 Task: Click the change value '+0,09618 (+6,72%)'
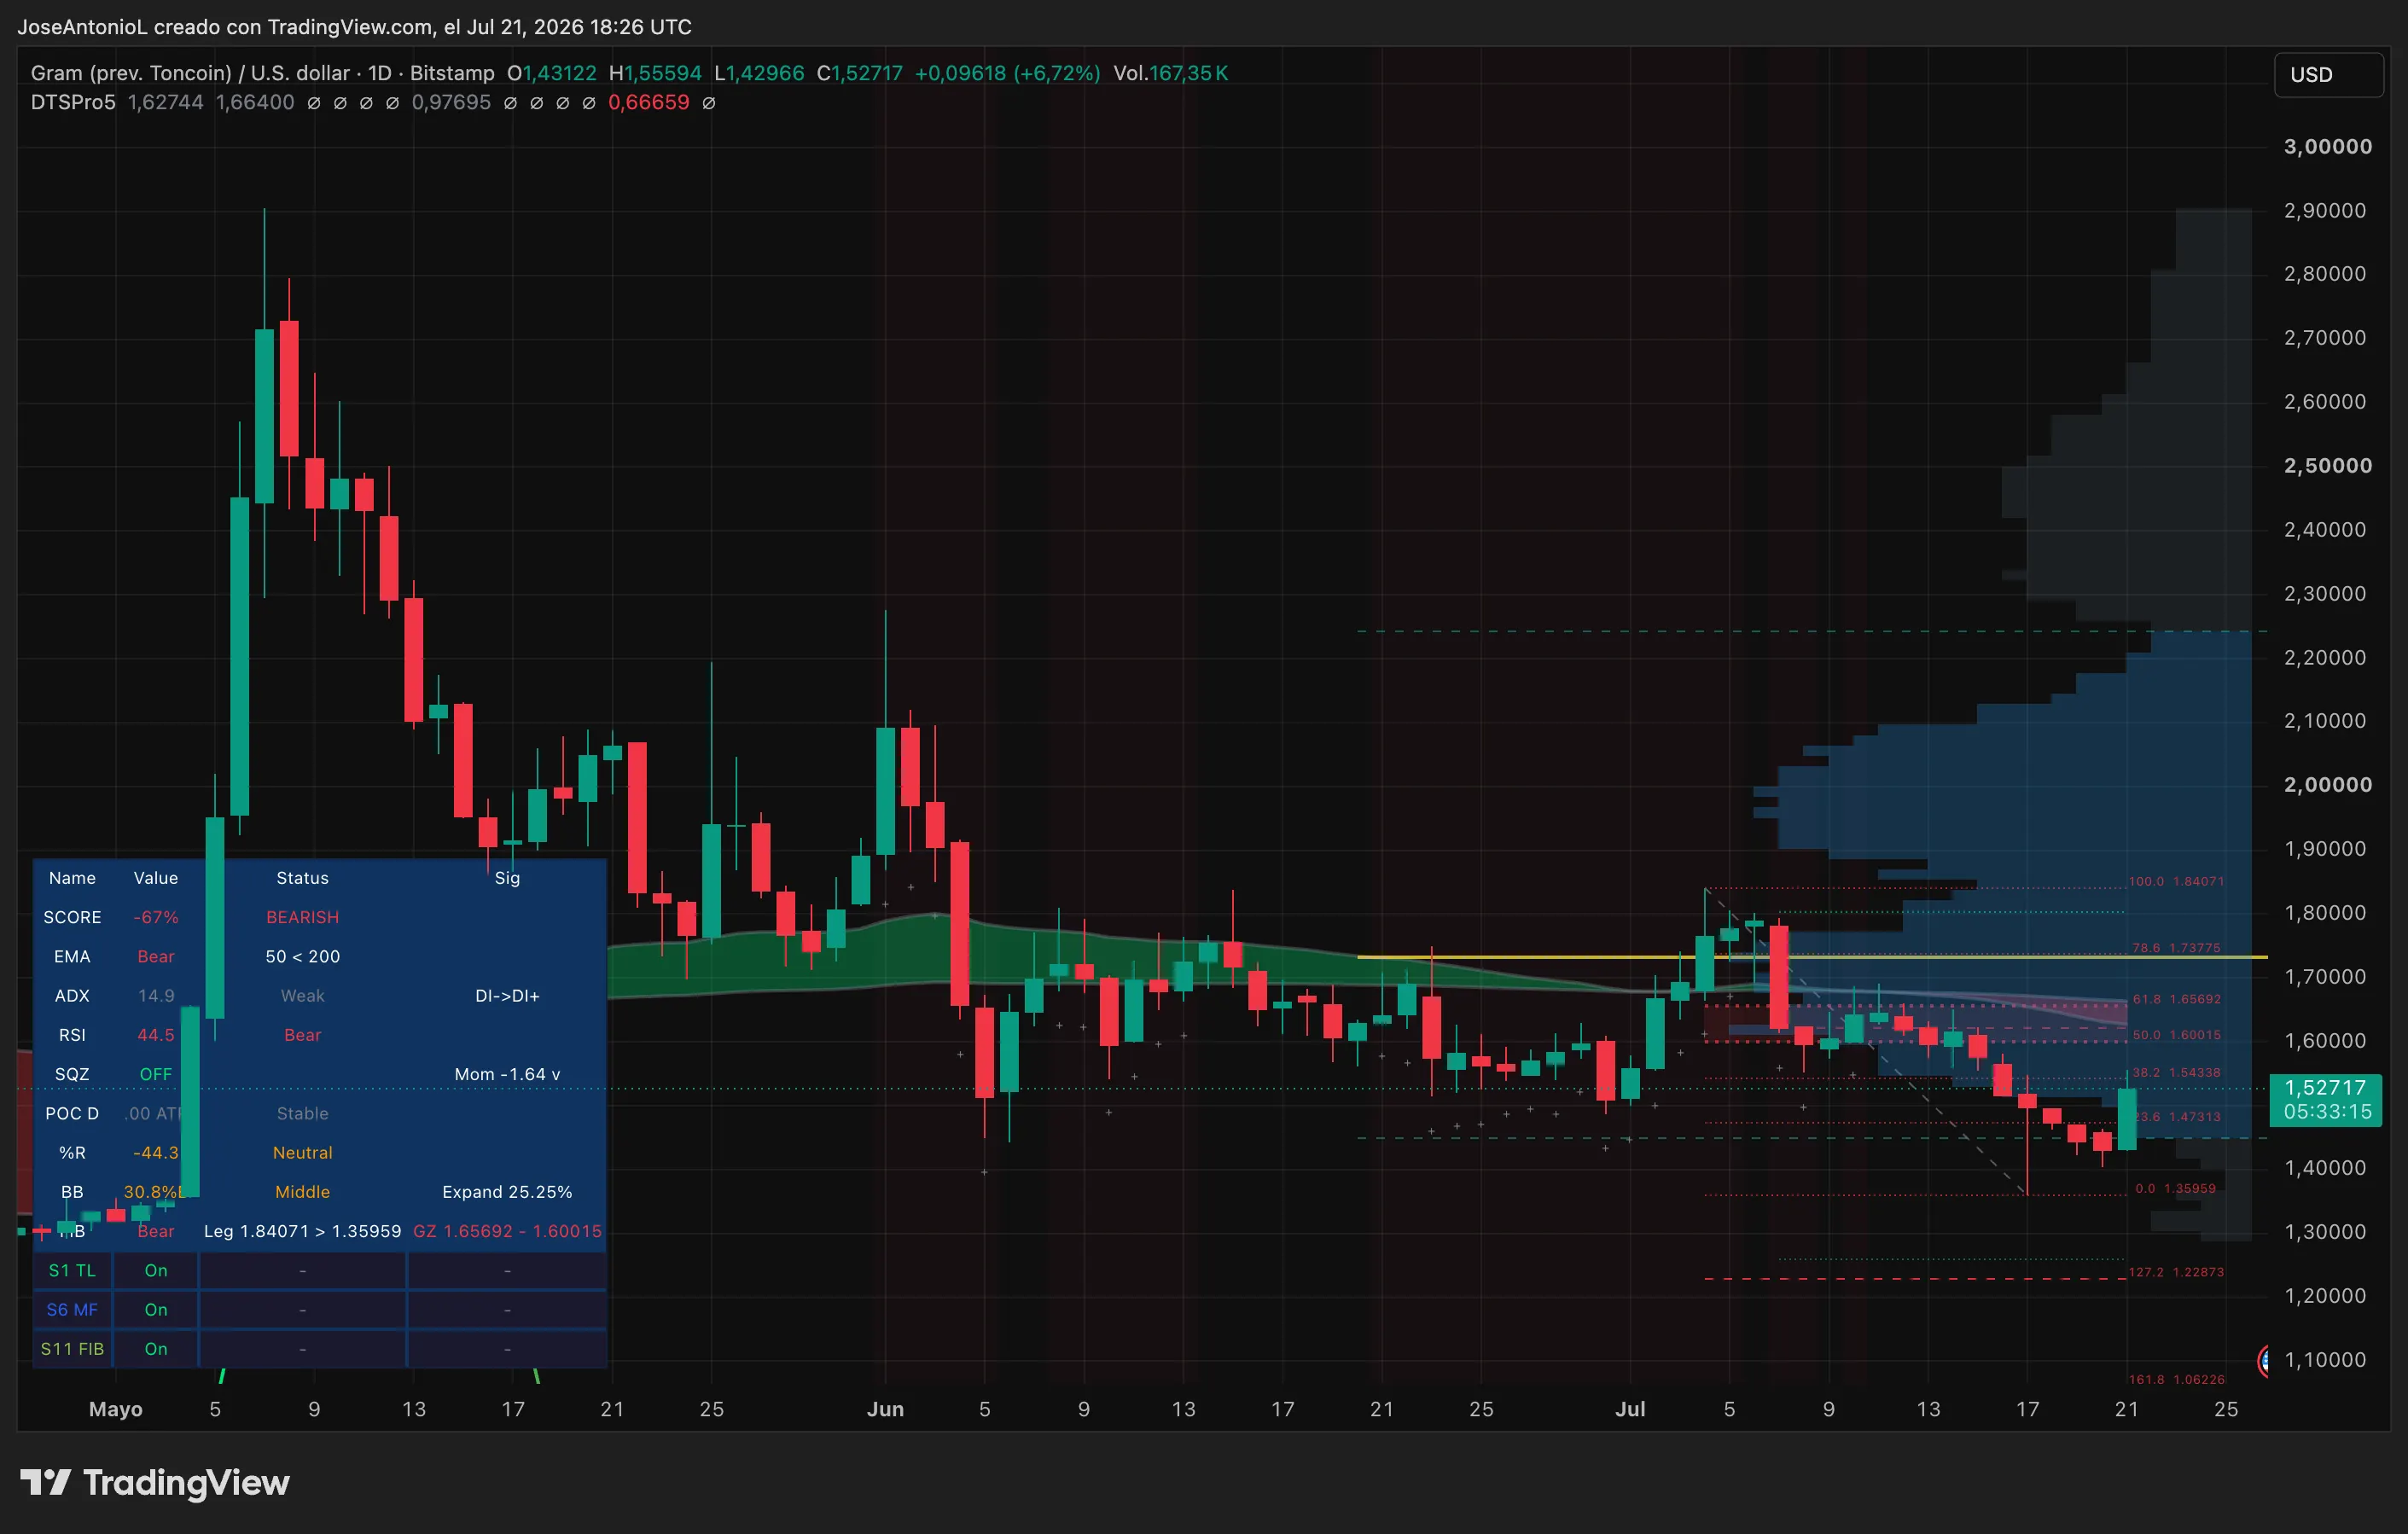(x=1007, y=73)
